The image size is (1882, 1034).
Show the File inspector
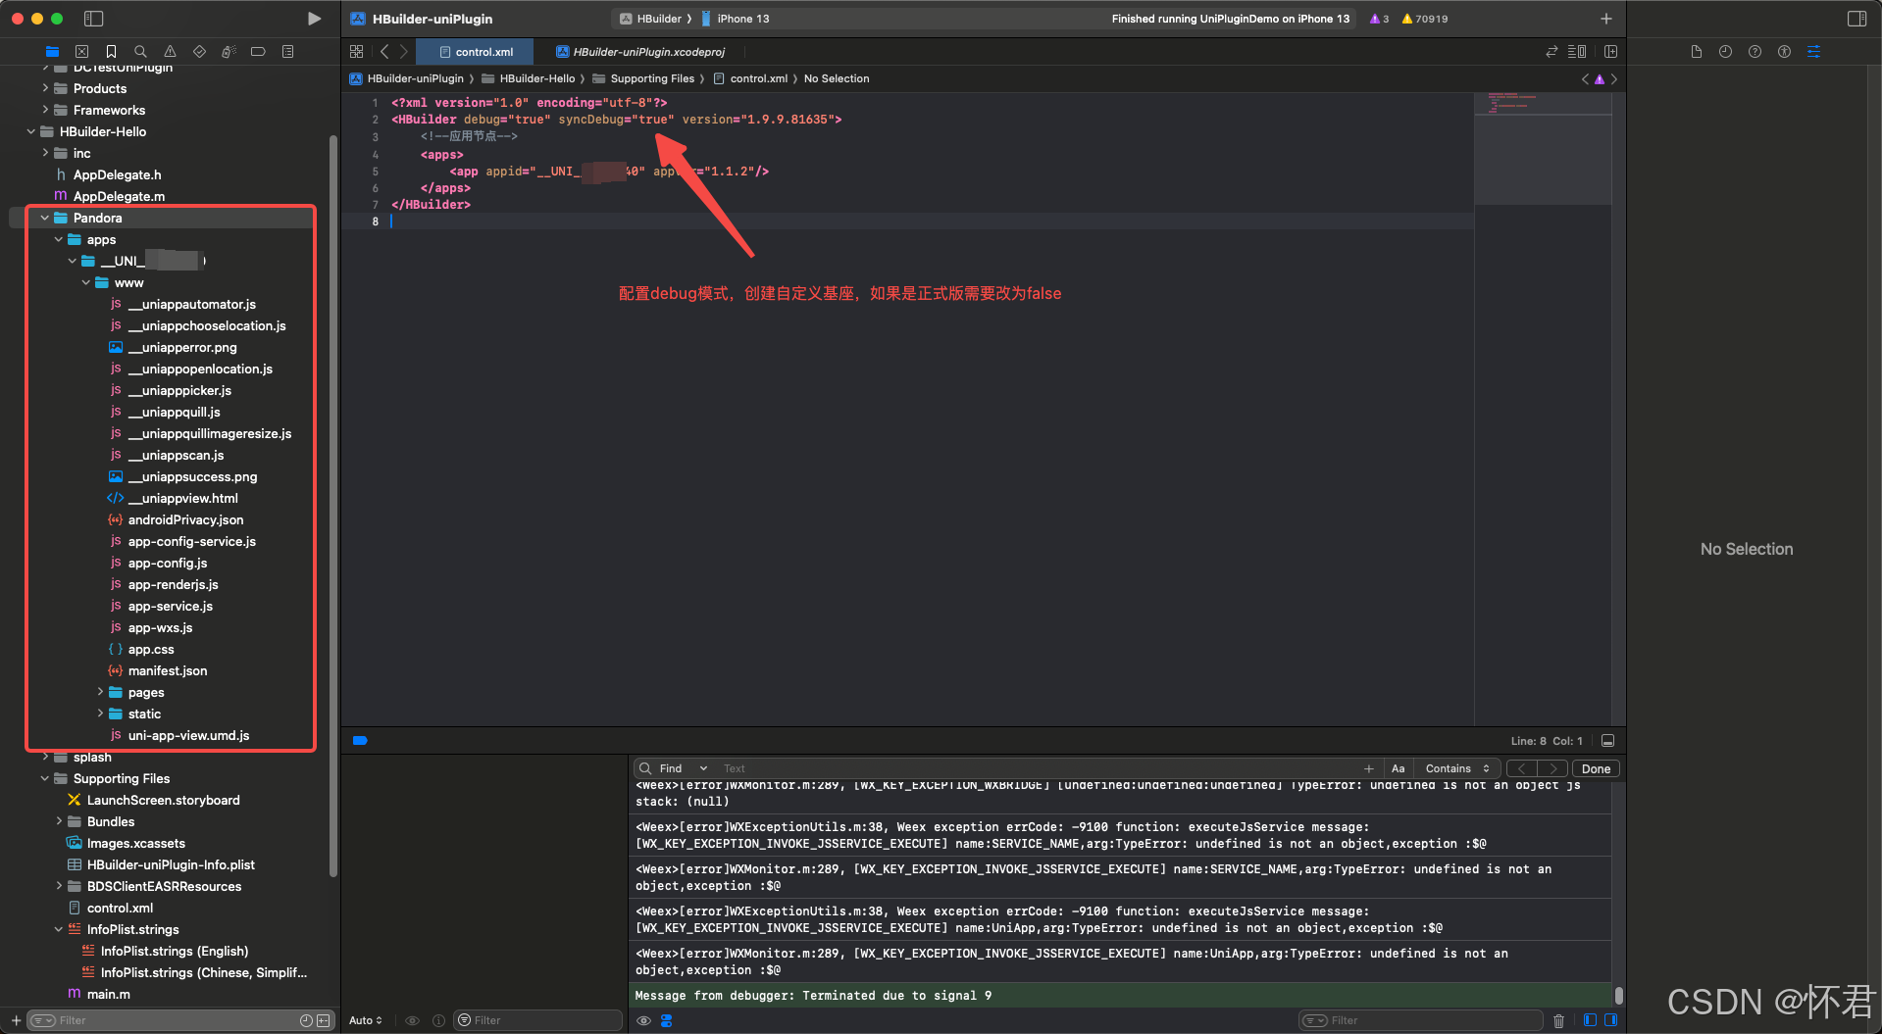pos(1696,51)
